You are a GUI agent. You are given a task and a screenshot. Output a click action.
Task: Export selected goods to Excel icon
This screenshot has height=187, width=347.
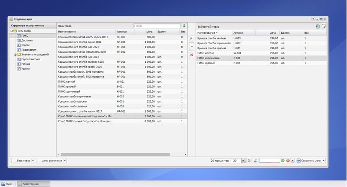pyautogui.click(x=318, y=26)
